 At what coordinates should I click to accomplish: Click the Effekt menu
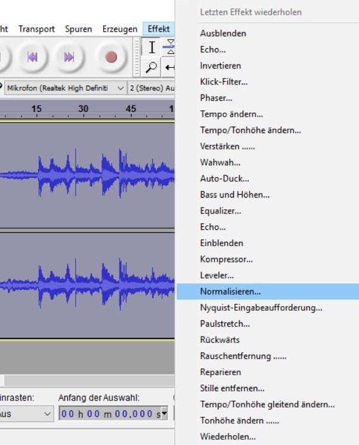click(x=159, y=29)
